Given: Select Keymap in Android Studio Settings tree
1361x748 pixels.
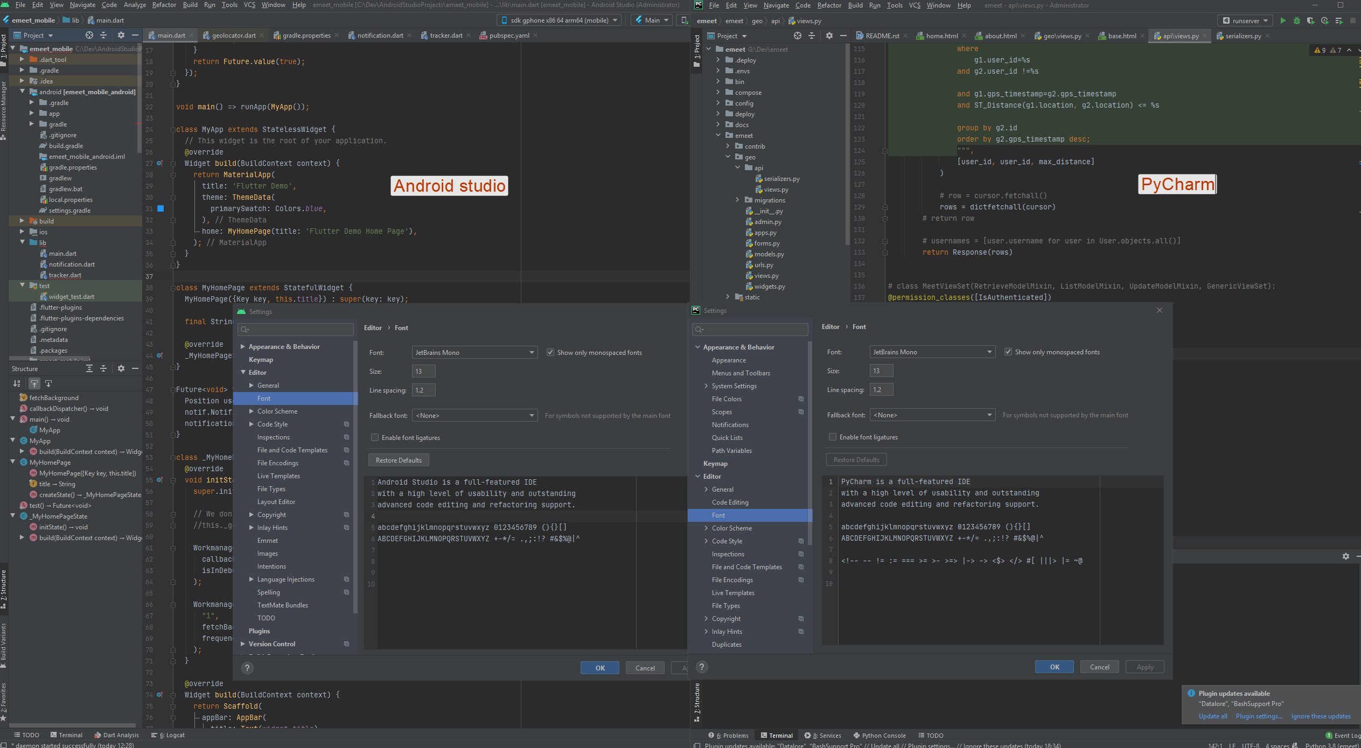Looking at the screenshot, I should tap(261, 359).
